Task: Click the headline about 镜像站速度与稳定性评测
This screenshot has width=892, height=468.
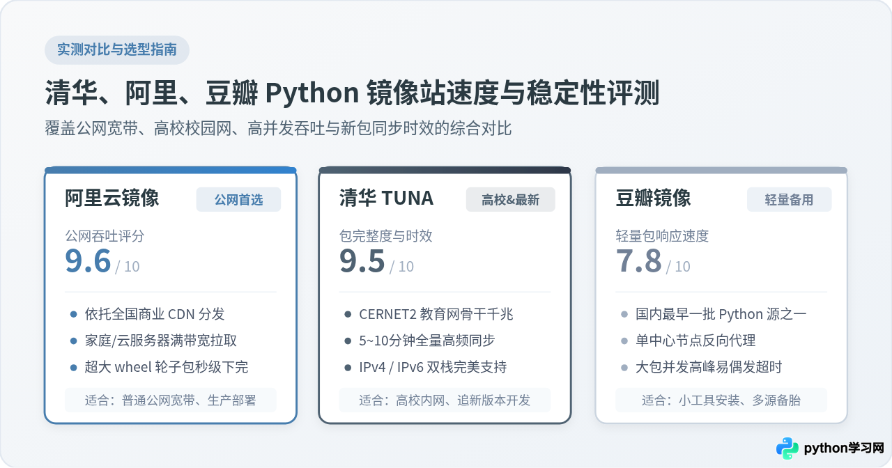Action: tap(353, 93)
